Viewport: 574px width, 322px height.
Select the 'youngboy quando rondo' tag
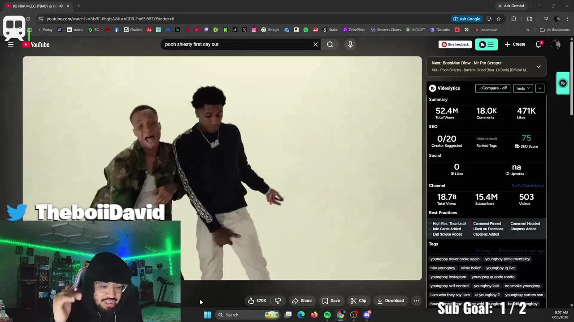click(x=493, y=277)
